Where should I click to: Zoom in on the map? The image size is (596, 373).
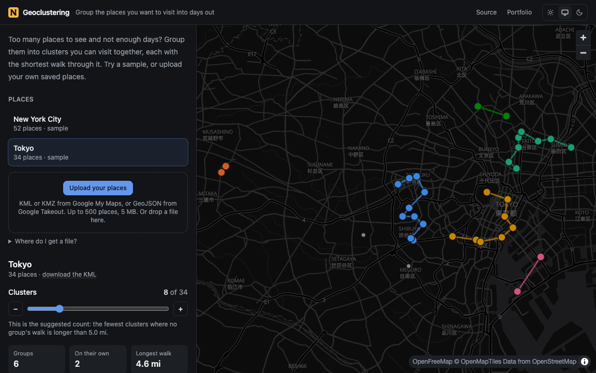pos(583,37)
